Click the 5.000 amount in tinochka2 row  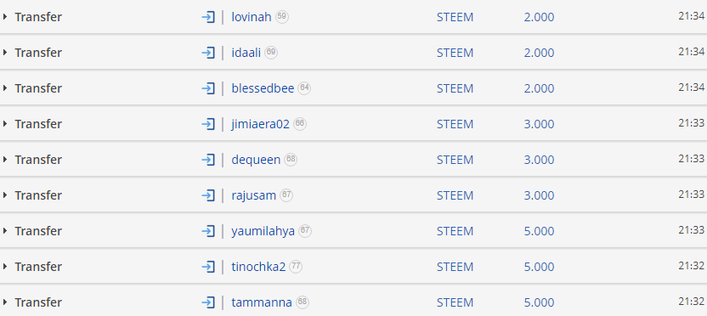pos(539,267)
